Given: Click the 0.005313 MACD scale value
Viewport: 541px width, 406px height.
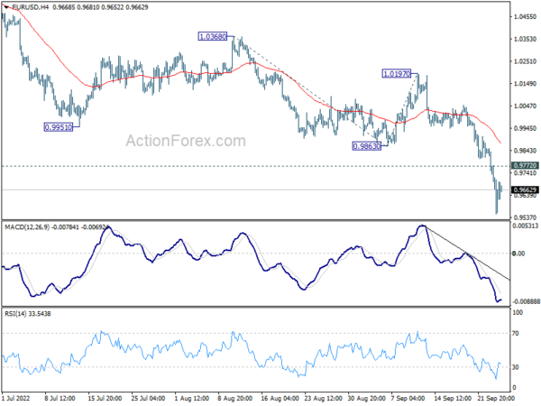Looking at the screenshot, I should click(x=525, y=226).
